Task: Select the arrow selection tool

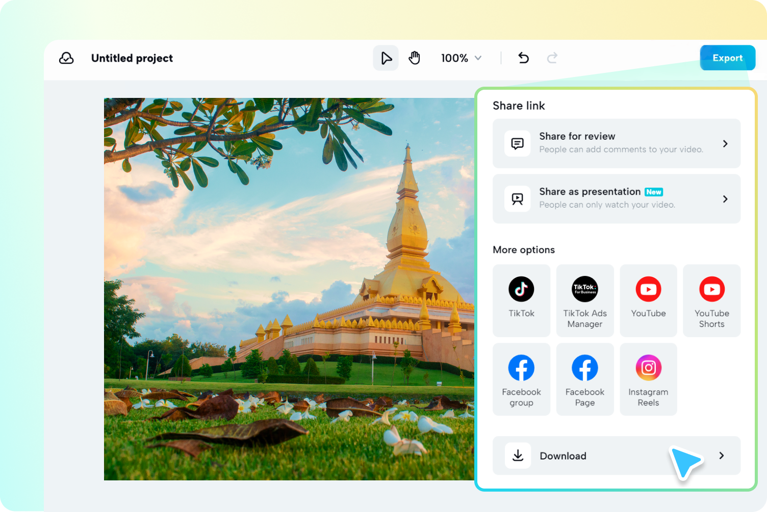Action: [x=386, y=58]
